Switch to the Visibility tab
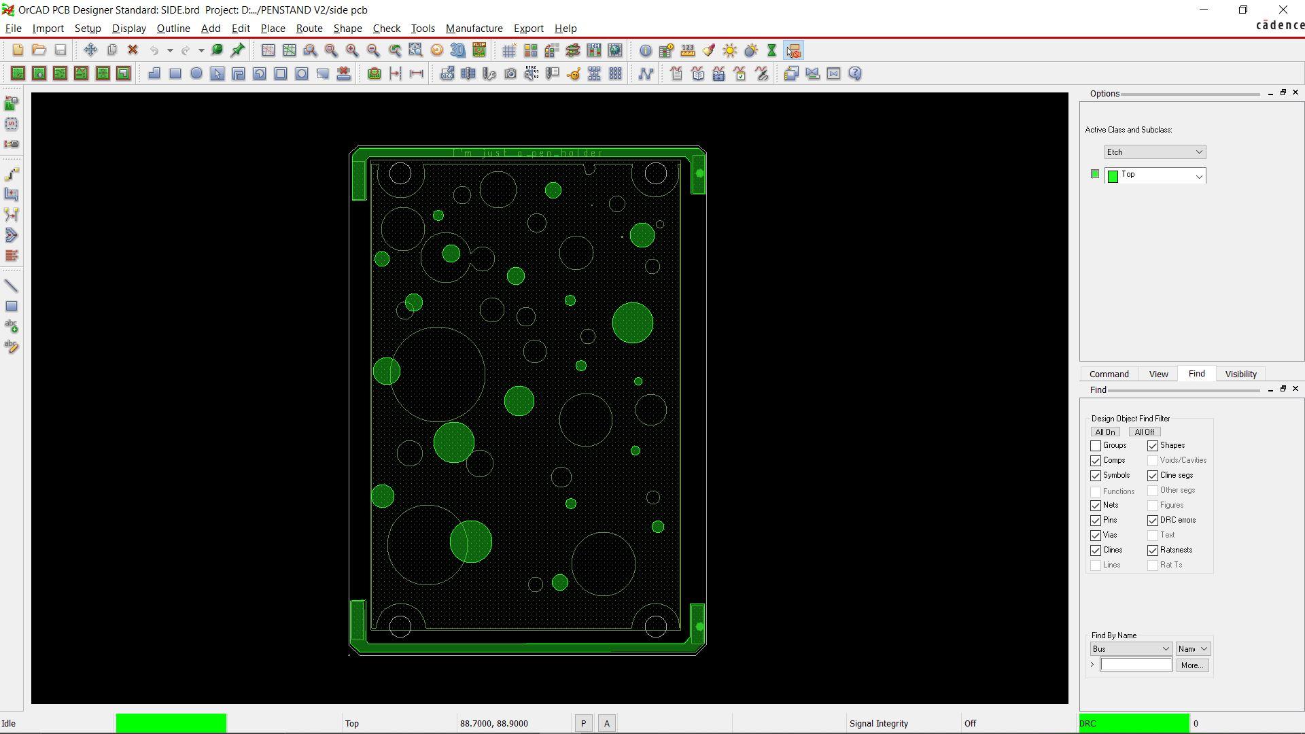The height and width of the screenshot is (734, 1305). tap(1241, 374)
